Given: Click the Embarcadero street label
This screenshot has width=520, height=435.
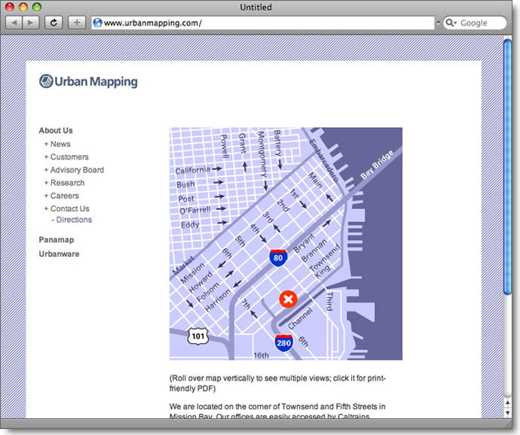Looking at the screenshot, I should [x=323, y=161].
